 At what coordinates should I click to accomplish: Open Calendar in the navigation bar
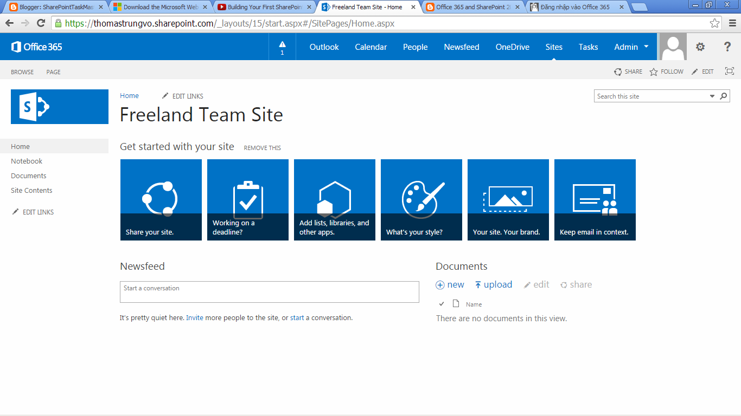click(x=371, y=47)
